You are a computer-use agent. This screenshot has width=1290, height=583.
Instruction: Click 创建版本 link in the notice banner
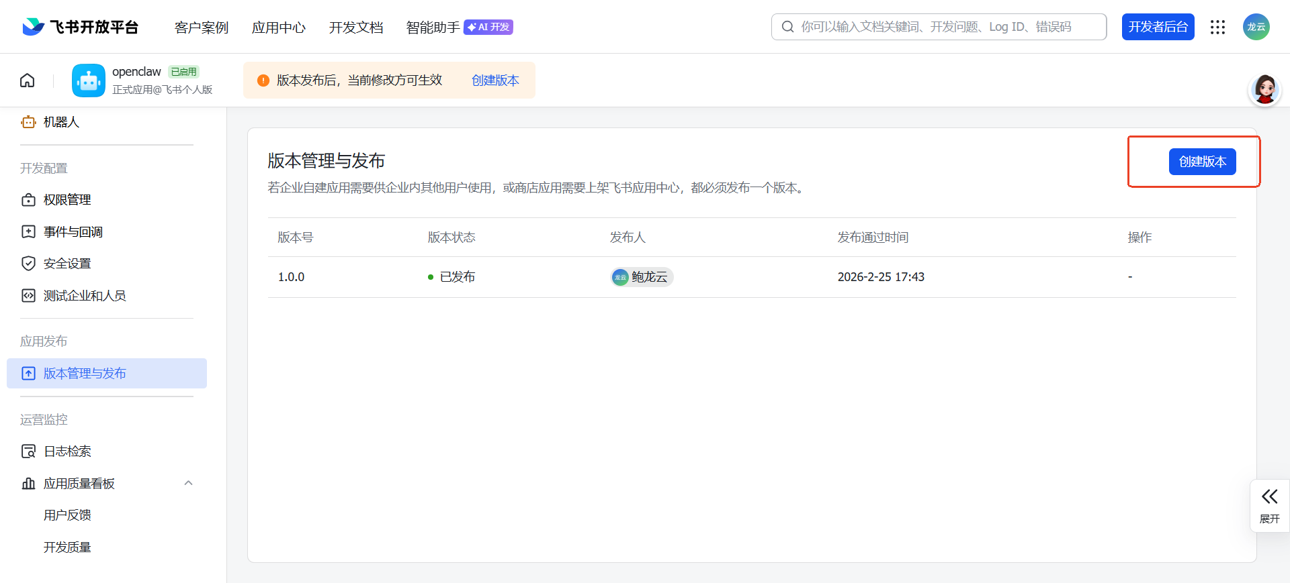click(x=495, y=81)
